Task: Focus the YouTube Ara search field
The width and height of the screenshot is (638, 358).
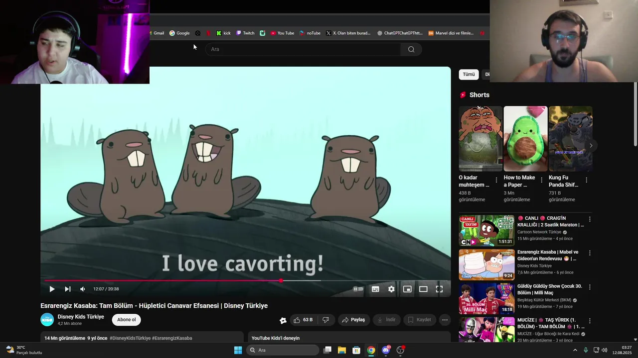Action: click(303, 49)
